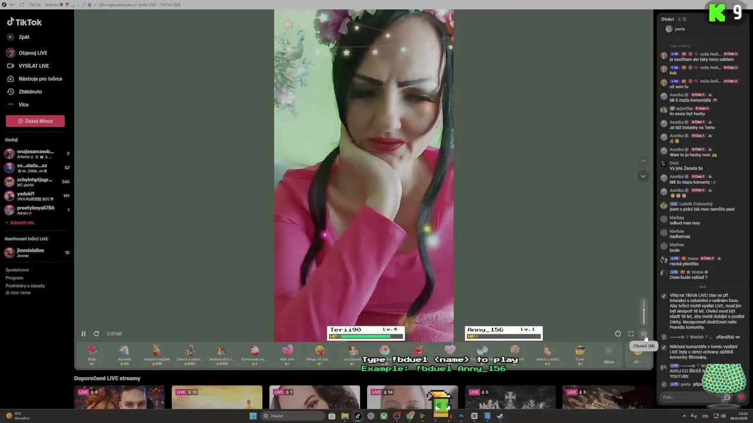This screenshot has width=753, height=423.
Task: Click taskbar Hledat search box
Action: click(292, 416)
